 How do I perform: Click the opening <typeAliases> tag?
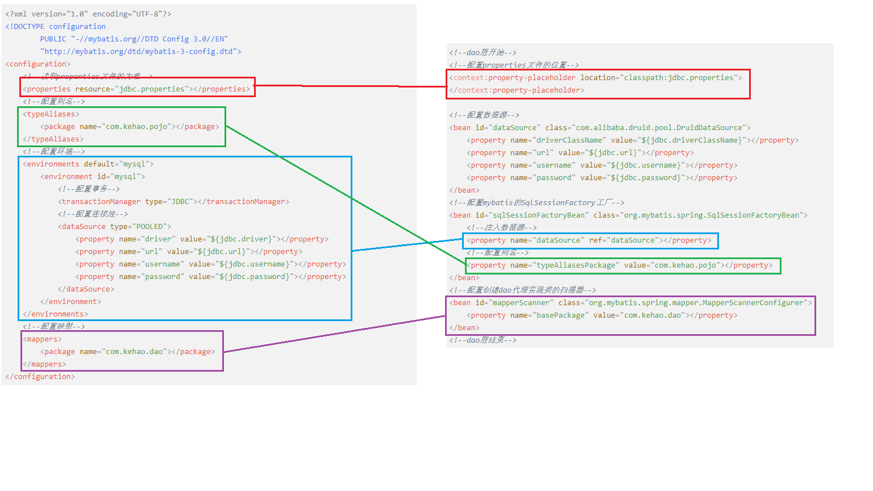coord(51,114)
